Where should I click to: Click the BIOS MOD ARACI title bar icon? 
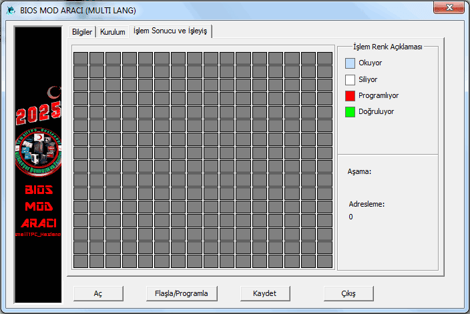click(x=9, y=10)
